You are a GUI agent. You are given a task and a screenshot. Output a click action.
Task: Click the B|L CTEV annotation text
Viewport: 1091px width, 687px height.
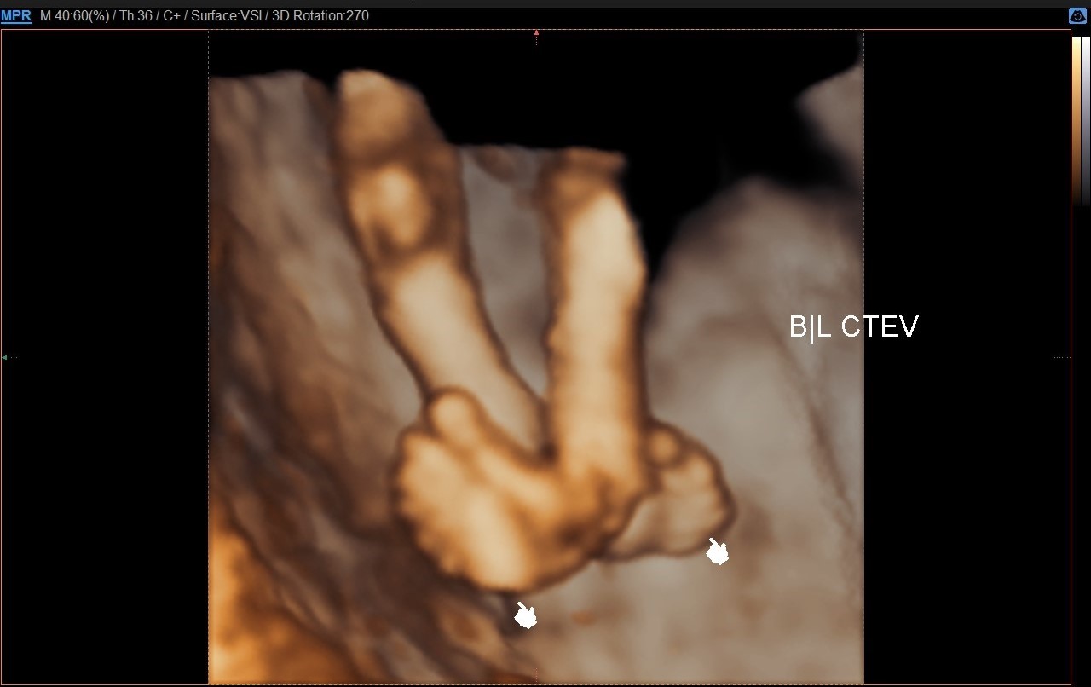pyautogui.click(x=853, y=327)
